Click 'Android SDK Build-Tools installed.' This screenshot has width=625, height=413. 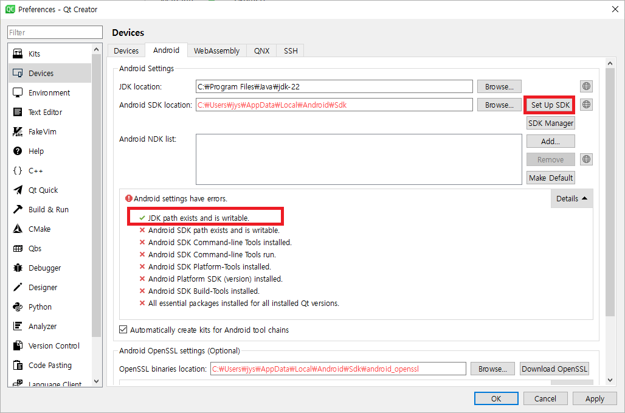(204, 291)
